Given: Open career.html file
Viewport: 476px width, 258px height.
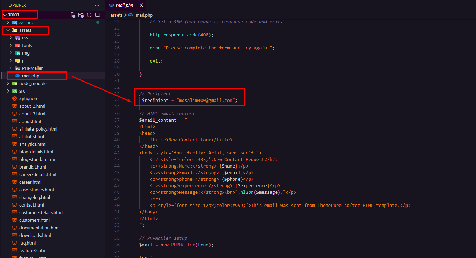Looking at the screenshot, I should click(x=53, y=182).
